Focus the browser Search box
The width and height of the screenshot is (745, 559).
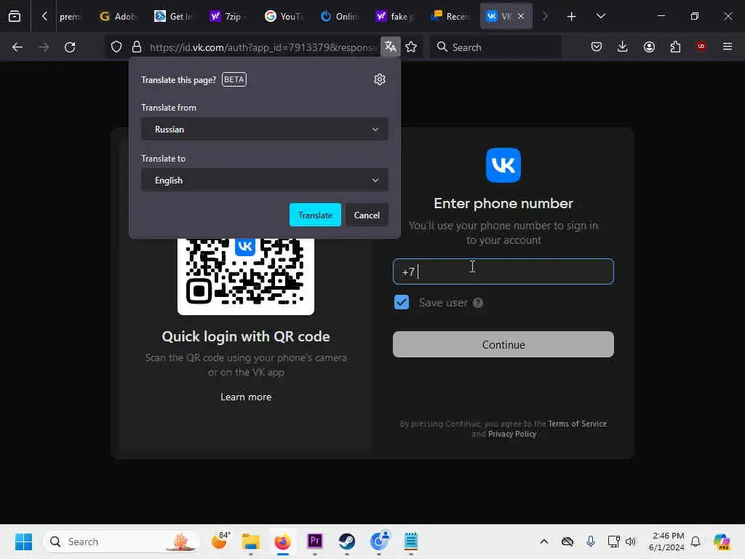pyautogui.click(x=495, y=47)
